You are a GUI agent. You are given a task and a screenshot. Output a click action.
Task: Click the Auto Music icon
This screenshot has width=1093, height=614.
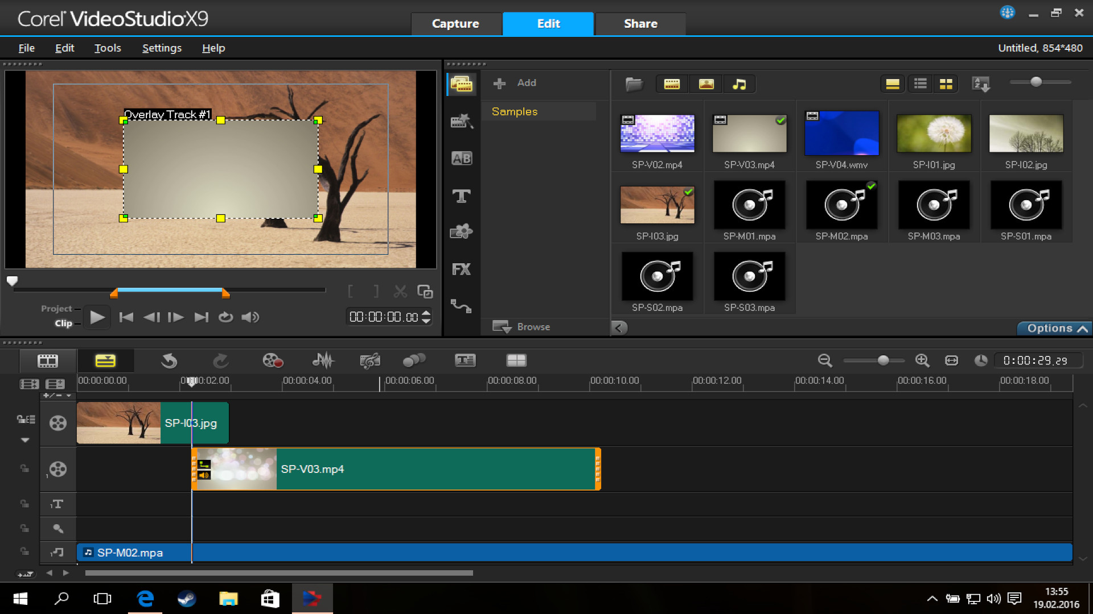[369, 360]
